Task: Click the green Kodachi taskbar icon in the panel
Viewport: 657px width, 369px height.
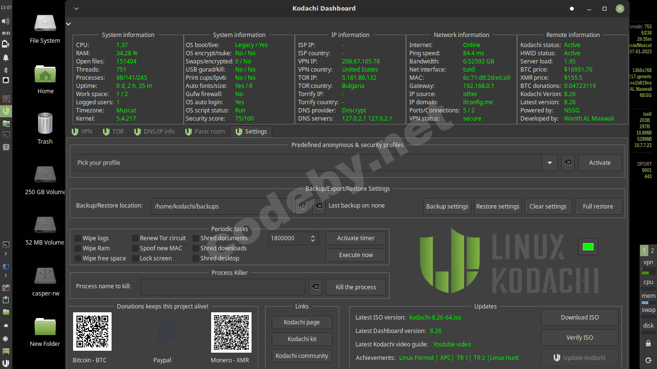Action: pyautogui.click(x=6, y=111)
